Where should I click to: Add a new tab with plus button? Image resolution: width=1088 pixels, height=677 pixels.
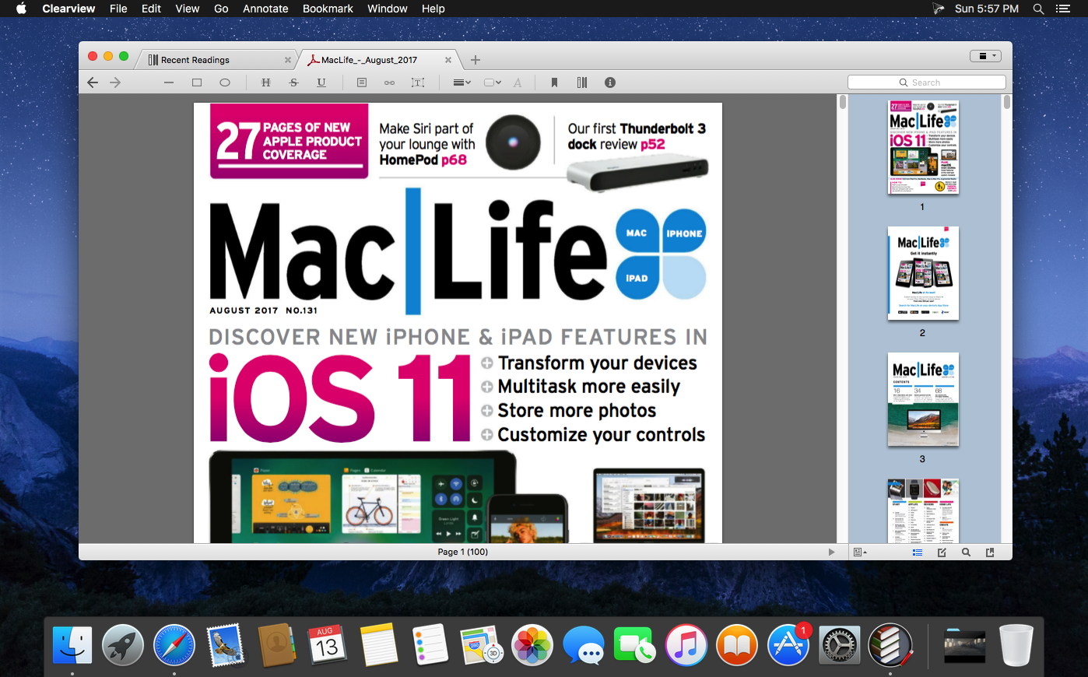point(476,60)
